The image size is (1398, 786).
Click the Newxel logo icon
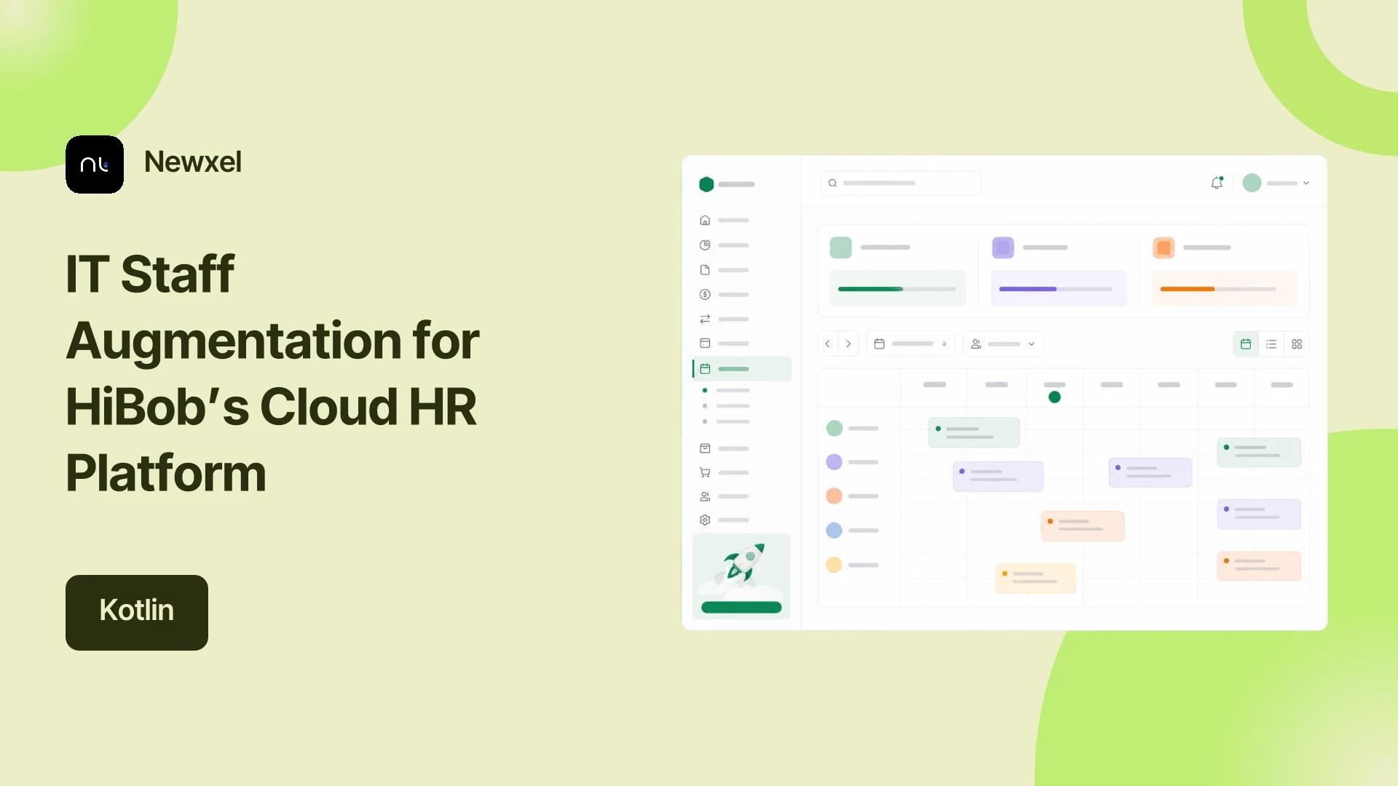pyautogui.click(x=95, y=164)
